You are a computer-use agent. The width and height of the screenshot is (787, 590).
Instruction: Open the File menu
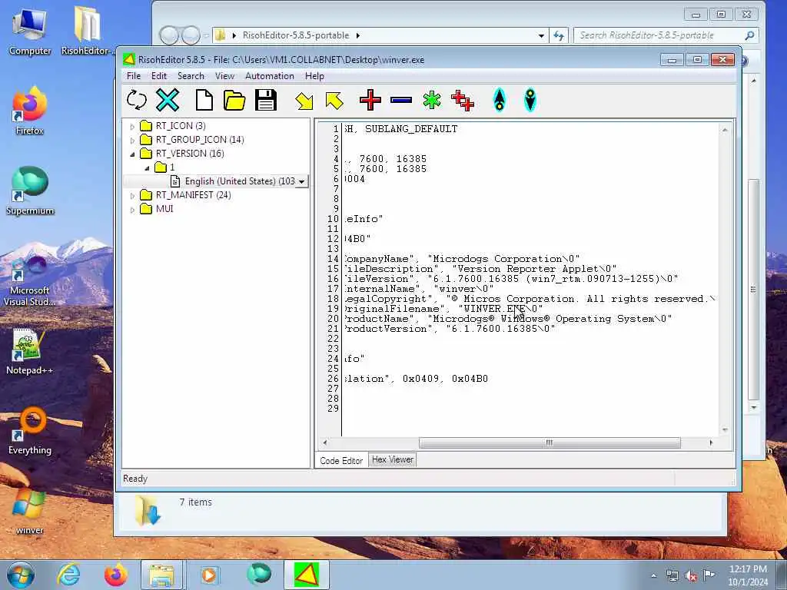point(134,76)
